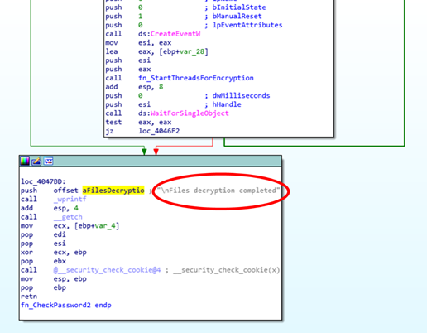Click the loc_4047BD label

[43, 181]
